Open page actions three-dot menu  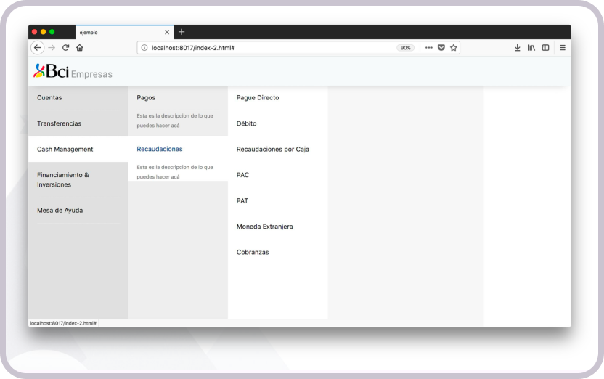point(428,48)
